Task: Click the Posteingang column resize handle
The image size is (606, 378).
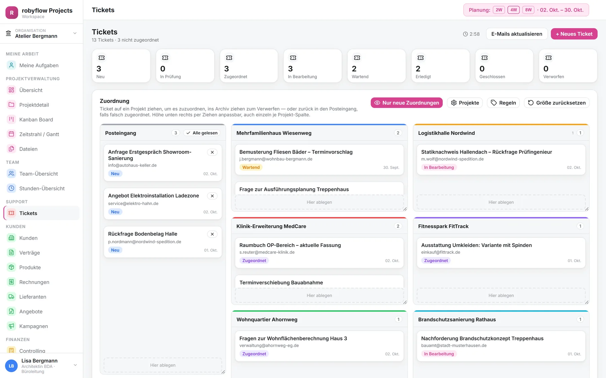Action: coord(223,372)
